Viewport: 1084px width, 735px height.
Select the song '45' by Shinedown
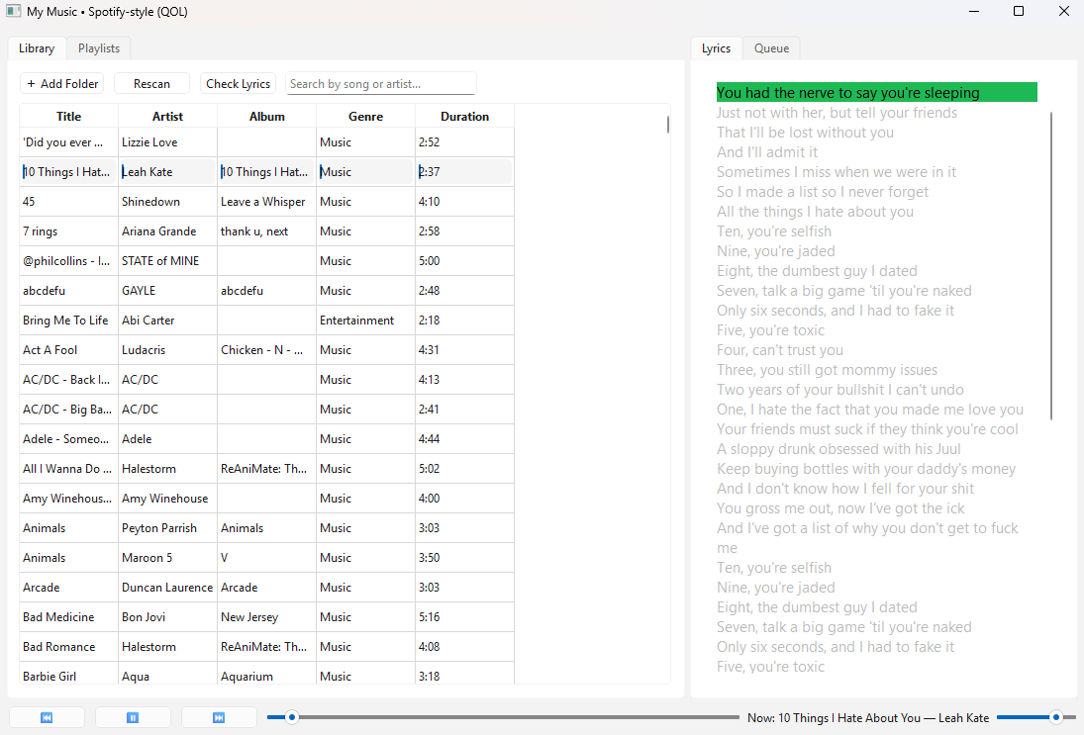(x=267, y=202)
